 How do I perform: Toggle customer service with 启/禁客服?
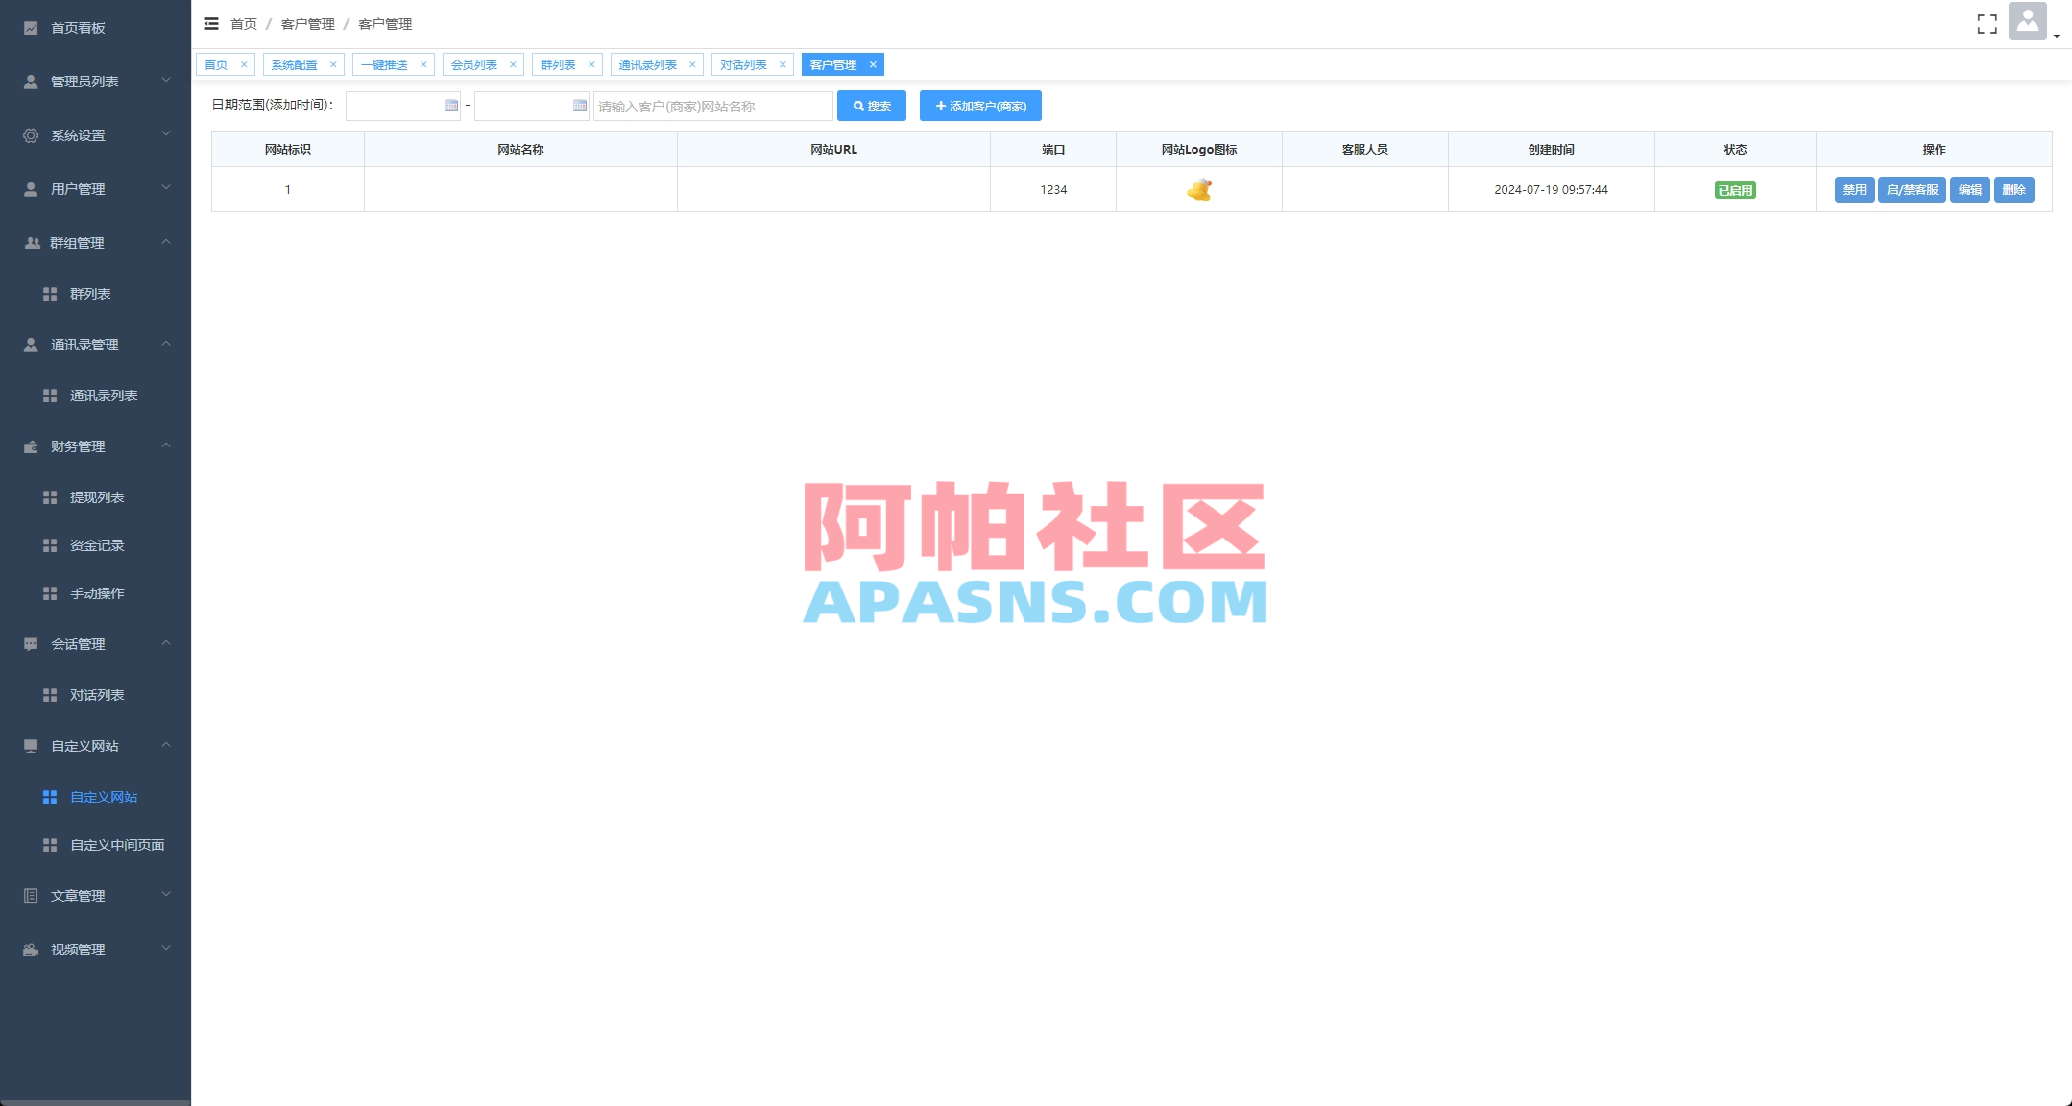click(1913, 189)
